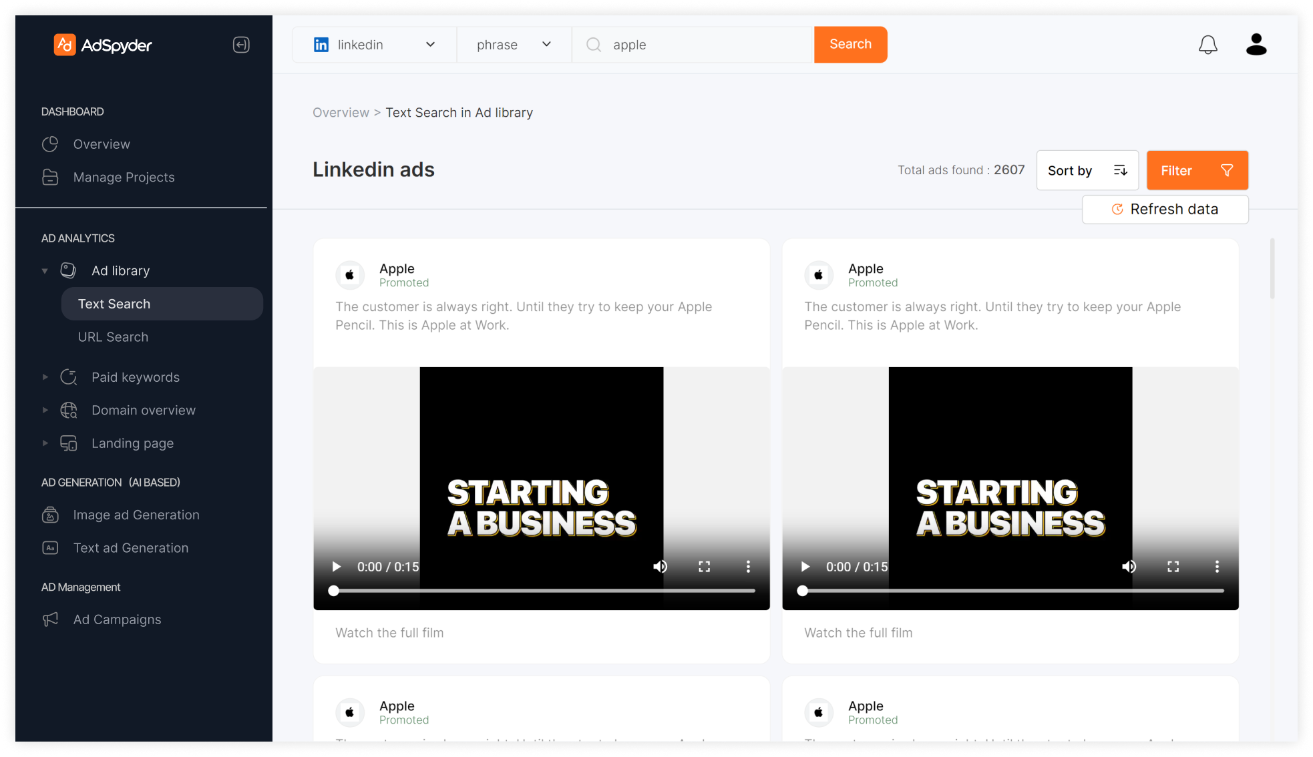Click Watch the full film on second ad
Image resolution: width=1313 pixels, height=757 pixels.
858,633
